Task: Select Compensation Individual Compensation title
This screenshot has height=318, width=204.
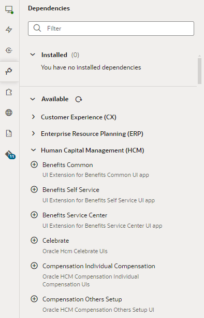Action: [99, 266]
